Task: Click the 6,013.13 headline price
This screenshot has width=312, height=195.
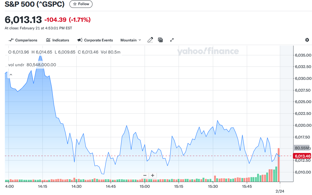Action: tap(23, 20)
